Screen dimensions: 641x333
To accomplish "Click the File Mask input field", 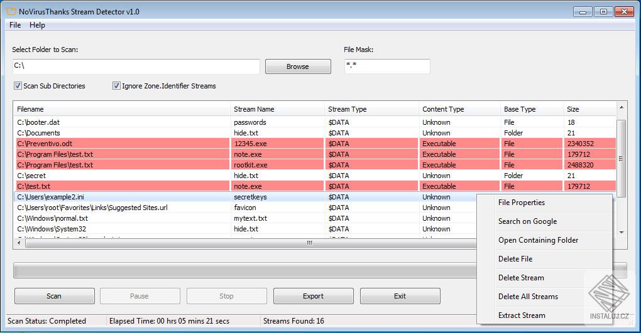I will point(388,66).
